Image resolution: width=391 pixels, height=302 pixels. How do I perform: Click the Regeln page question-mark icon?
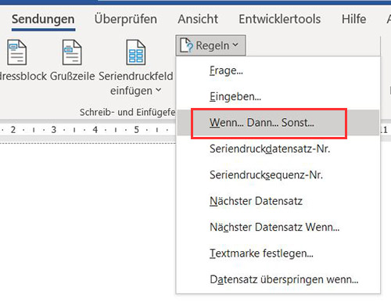187,45
